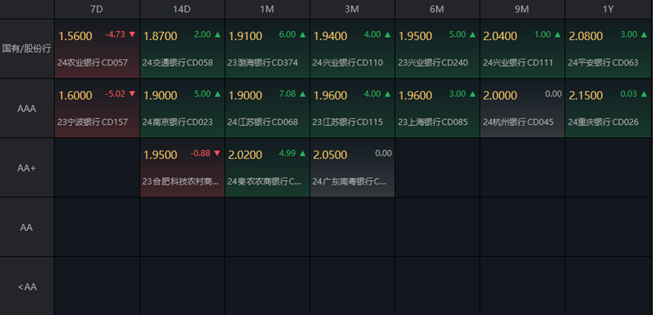Viewport: 653px width, 315px height.
Task: Select the 7D column header
Action: [x=97, y=9]
